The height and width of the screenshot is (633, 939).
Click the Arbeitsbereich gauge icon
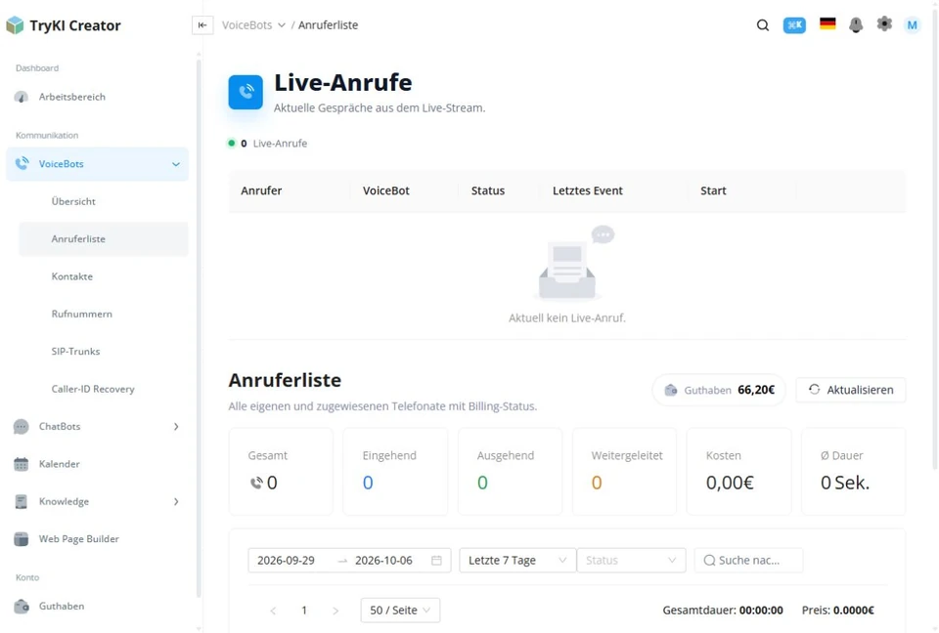pyautogui.click(x=21, y=97)
